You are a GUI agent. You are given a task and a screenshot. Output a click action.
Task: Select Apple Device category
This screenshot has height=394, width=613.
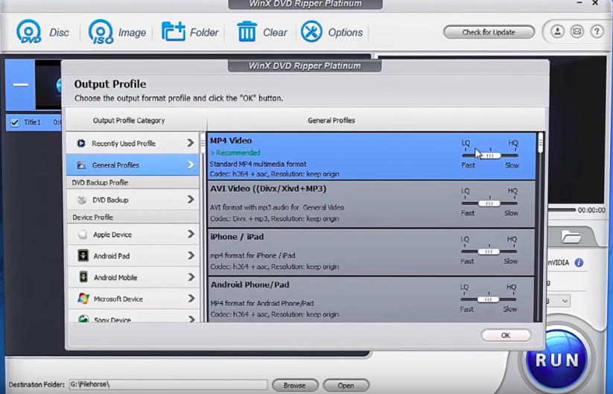pyautogui.click(x=133, y=235)
